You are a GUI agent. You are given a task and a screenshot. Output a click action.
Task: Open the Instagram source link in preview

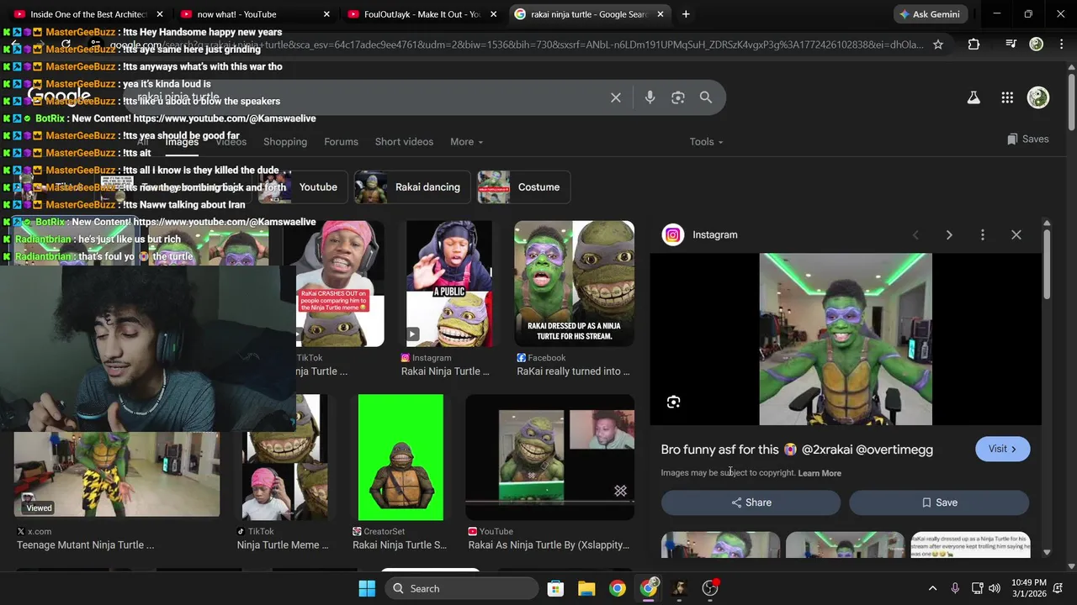click(699, 235)
